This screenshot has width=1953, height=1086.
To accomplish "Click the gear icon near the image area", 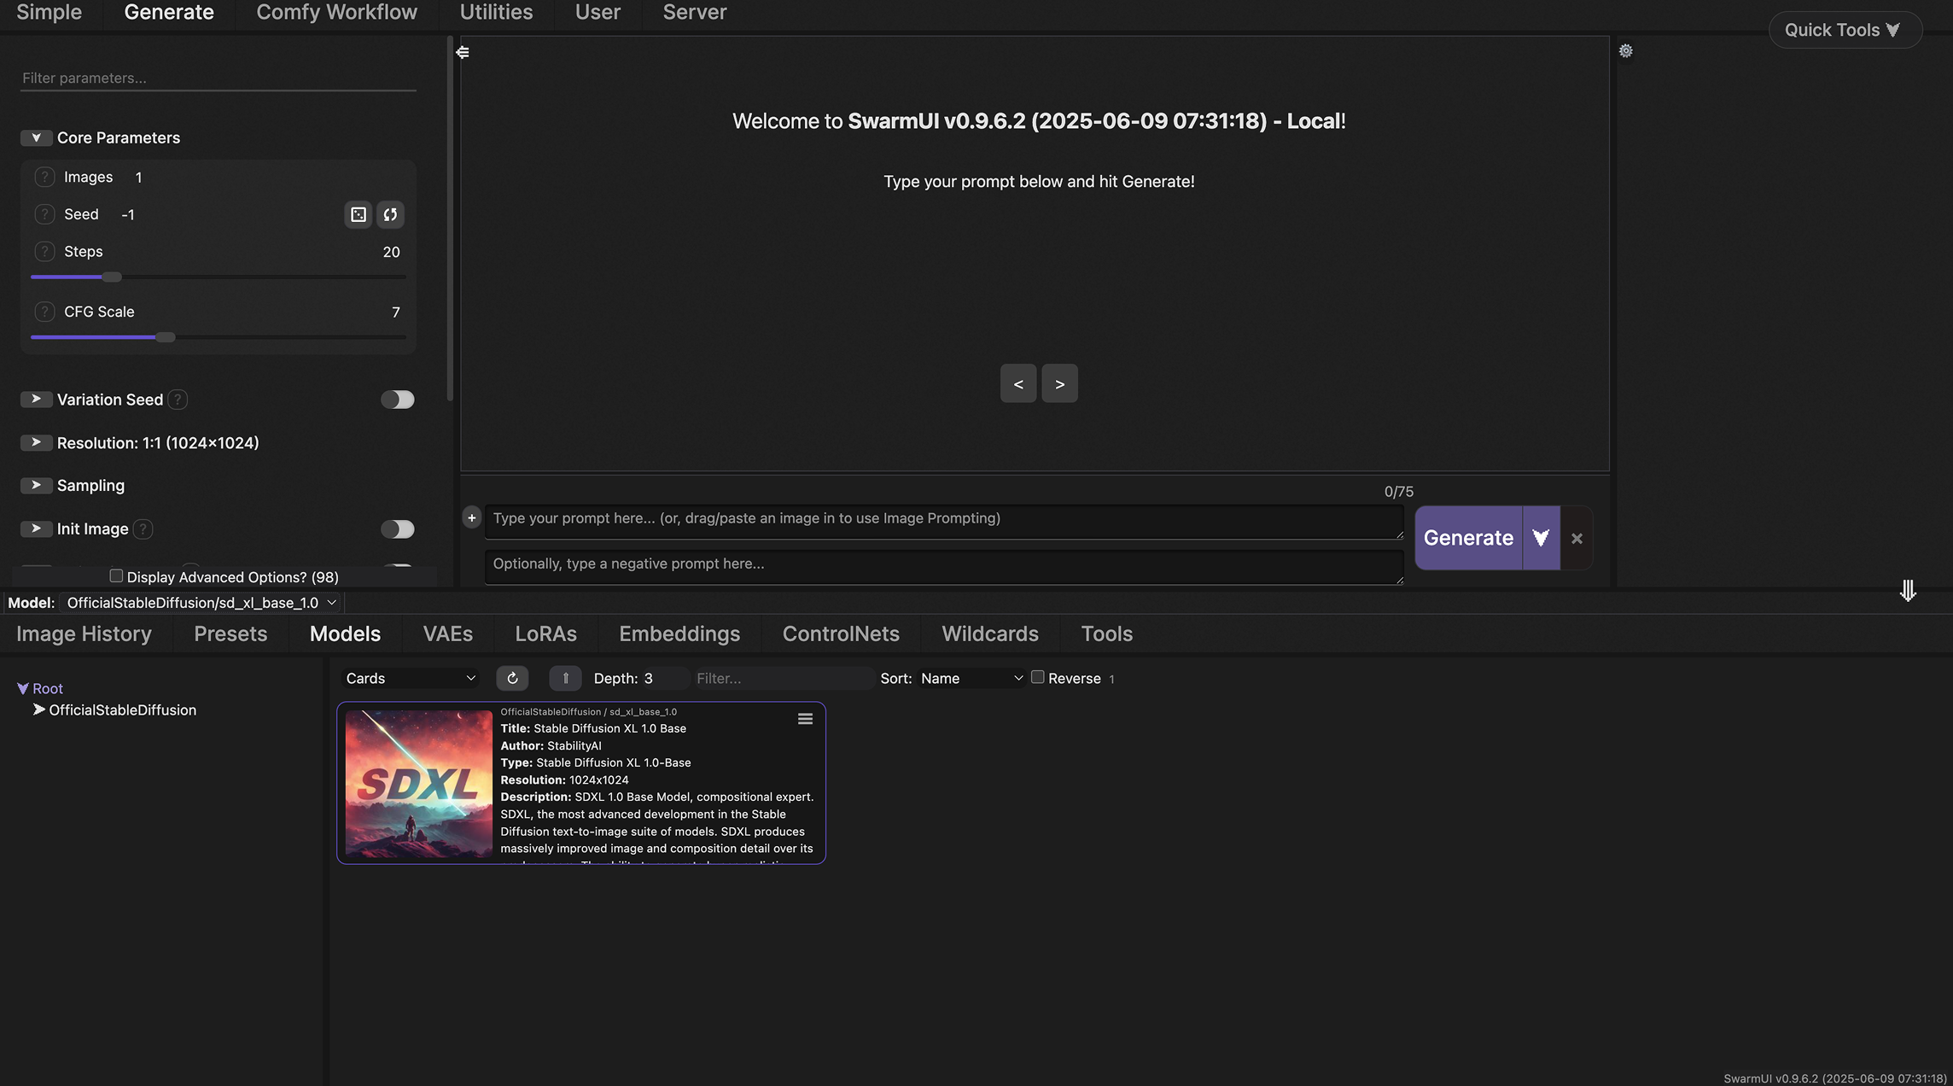I will (x=1625, y=51).
